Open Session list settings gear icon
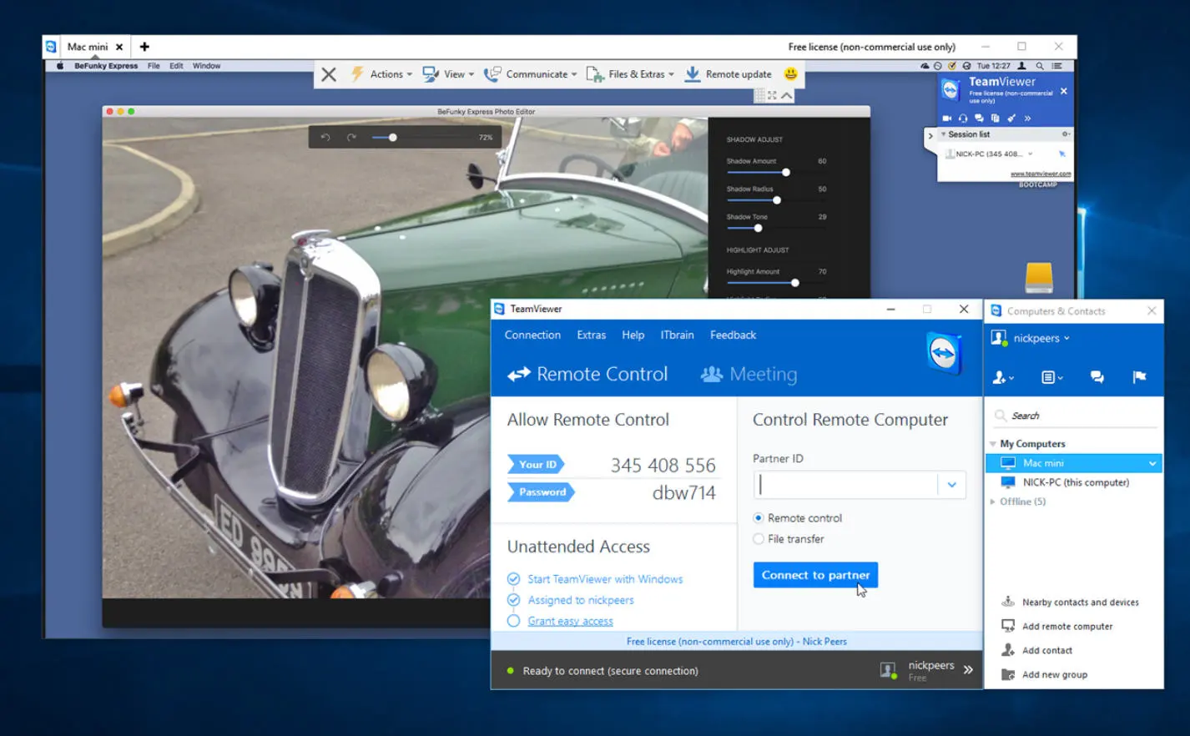The image size is (1190, 736). (x=1065, y=134)
